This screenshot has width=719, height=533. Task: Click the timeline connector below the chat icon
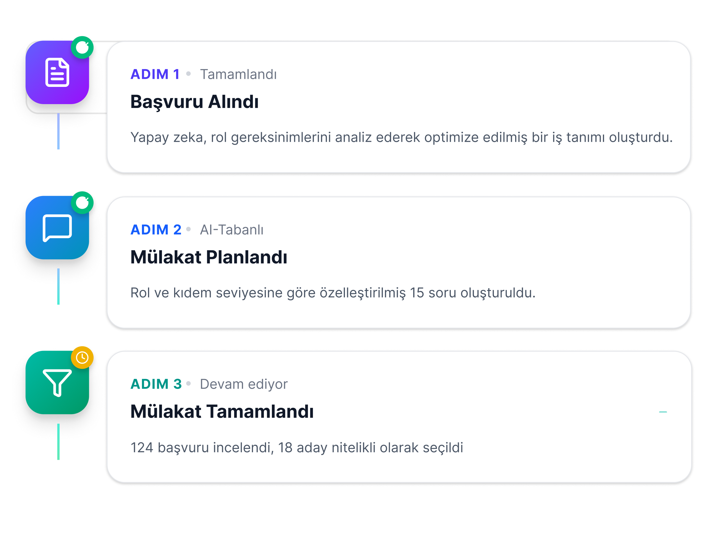(58, 286)
